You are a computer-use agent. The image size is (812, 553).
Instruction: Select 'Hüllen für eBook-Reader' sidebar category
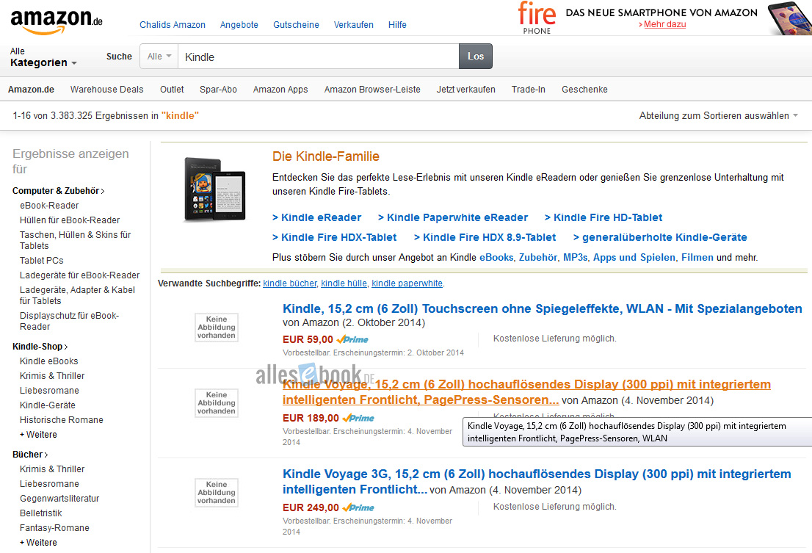tap(70, 220)
